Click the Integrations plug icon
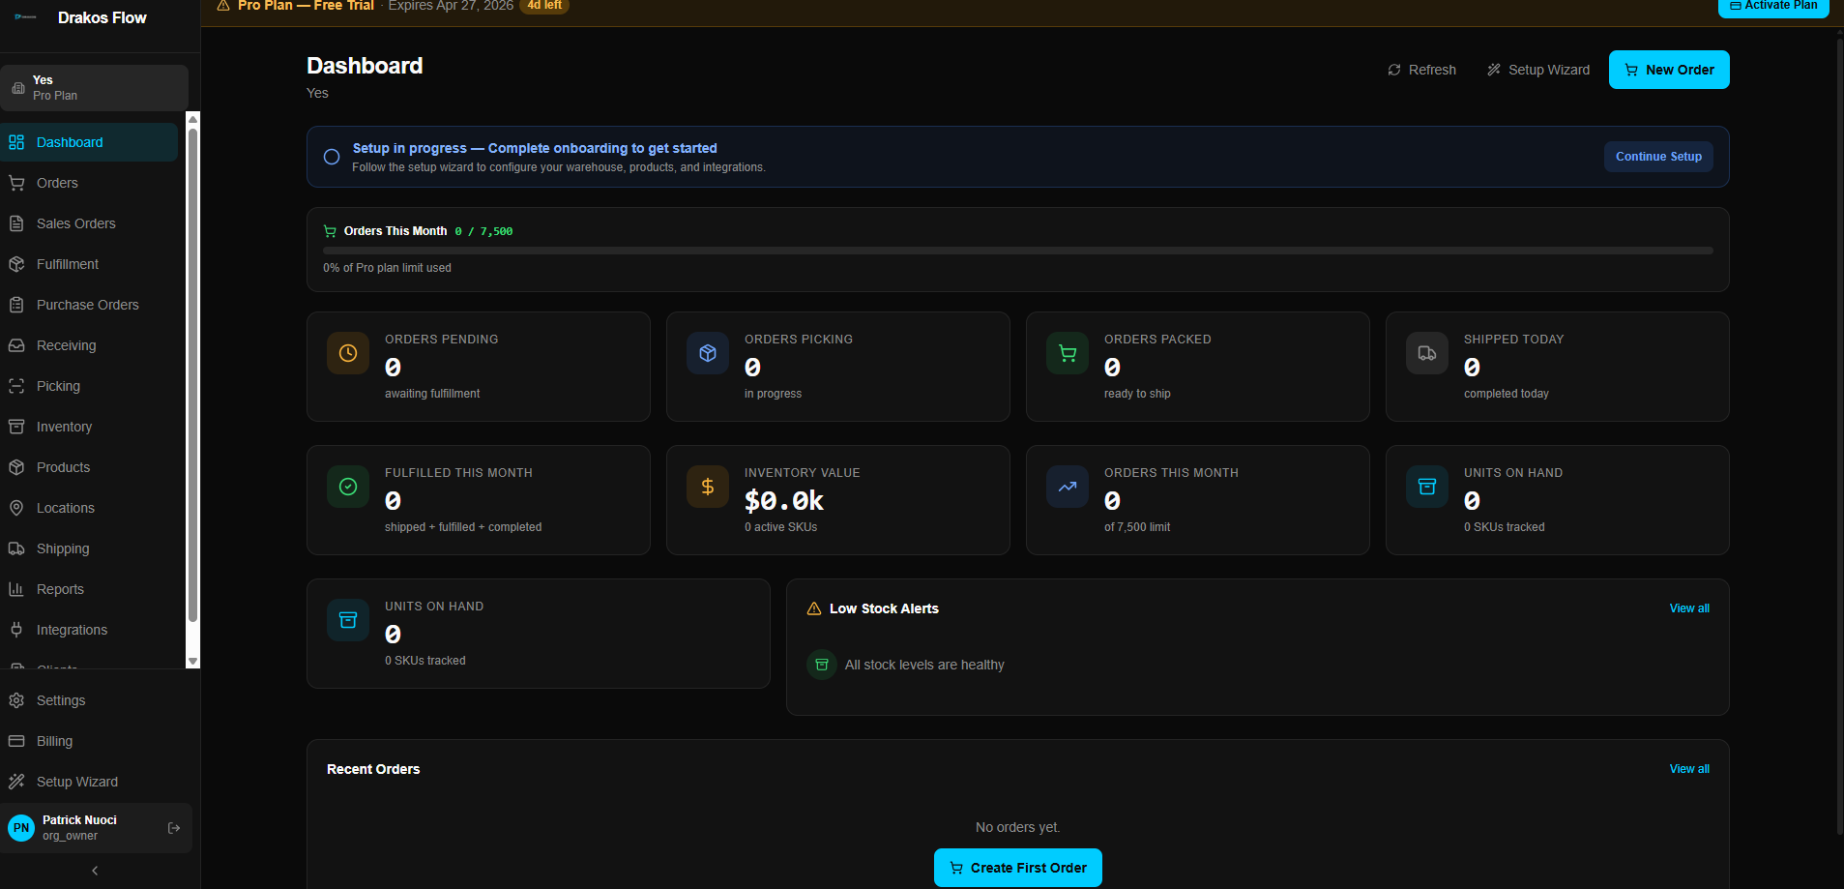This screenshot has width=1844, height=889. 16,630
